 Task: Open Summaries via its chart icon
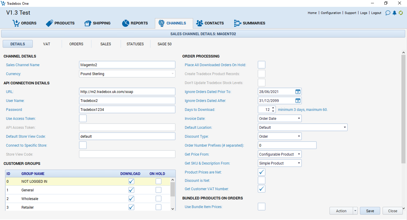pos(237,23)
